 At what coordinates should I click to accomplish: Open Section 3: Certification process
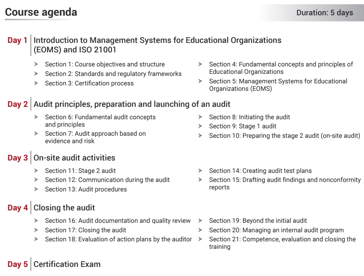coord(89,83)
